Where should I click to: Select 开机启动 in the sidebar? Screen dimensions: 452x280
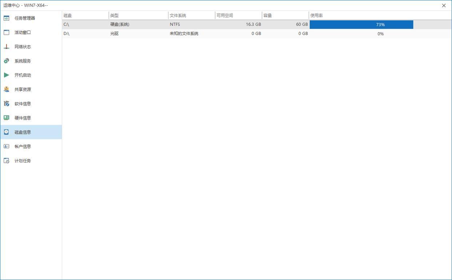coord(31,75)
